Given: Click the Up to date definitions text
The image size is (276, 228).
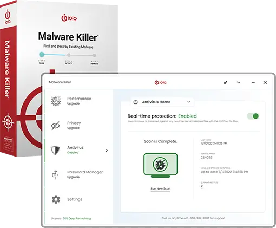Looking at the screenshot, I should [x=225, y=172].
